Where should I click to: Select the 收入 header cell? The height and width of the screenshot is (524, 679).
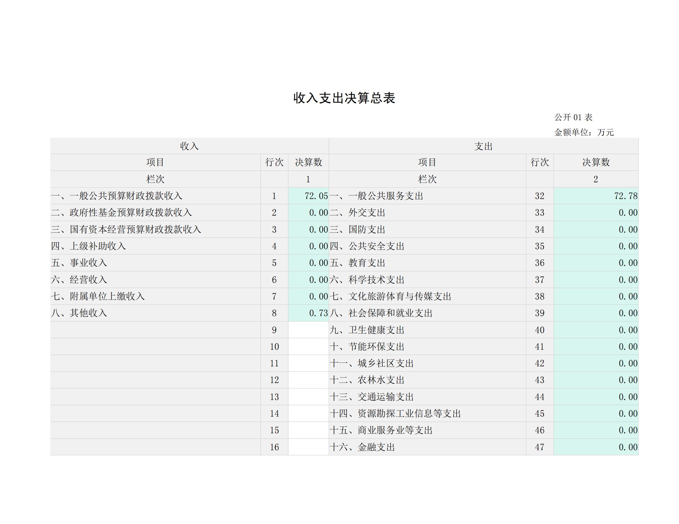coord(189,146)
